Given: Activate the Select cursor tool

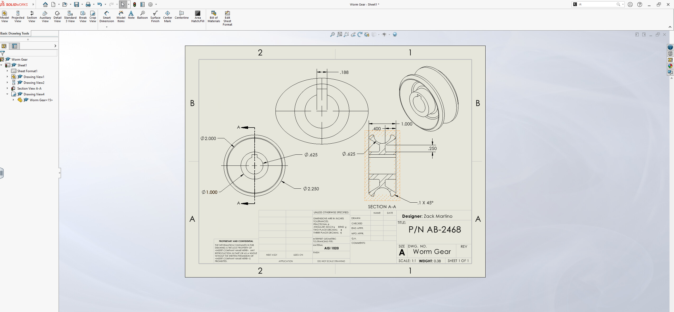Looking at the screenshot, I should point(123,4).
